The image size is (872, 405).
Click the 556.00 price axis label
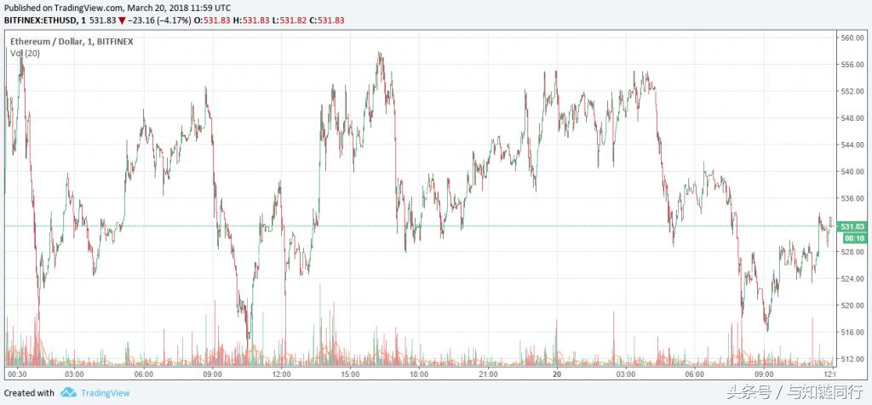(x=851, y=65)
